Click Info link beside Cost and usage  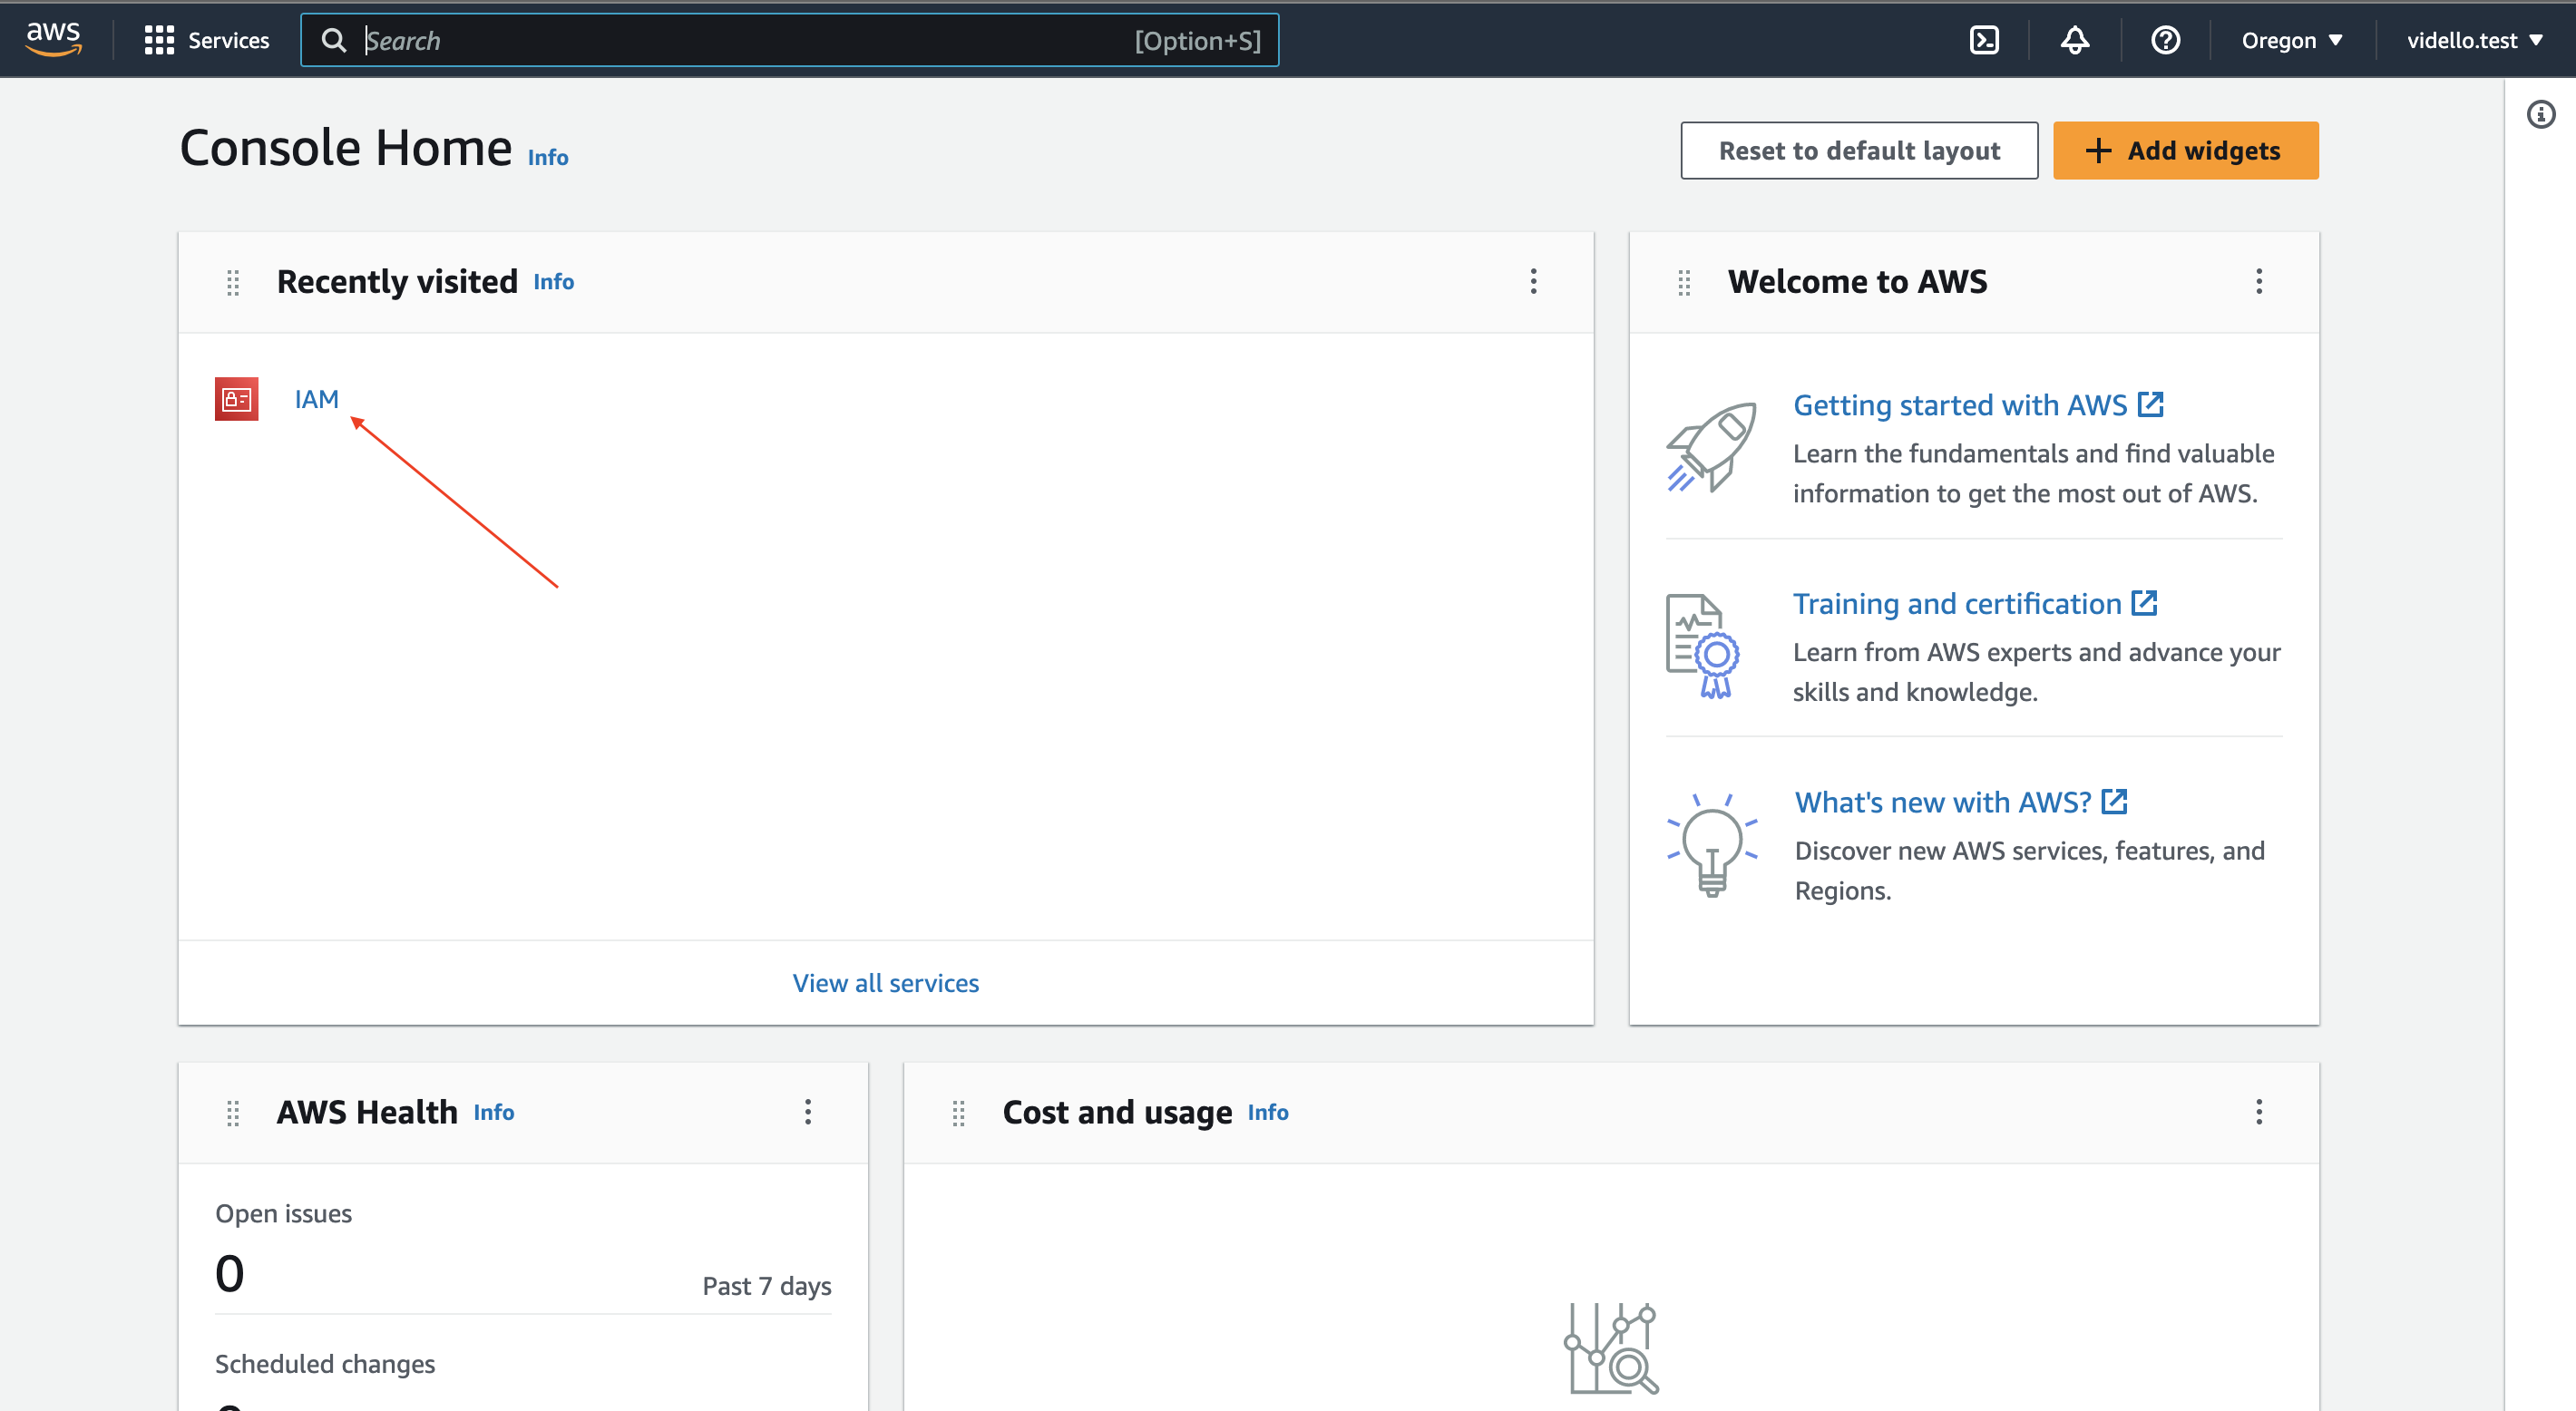coord(1267,1112)
